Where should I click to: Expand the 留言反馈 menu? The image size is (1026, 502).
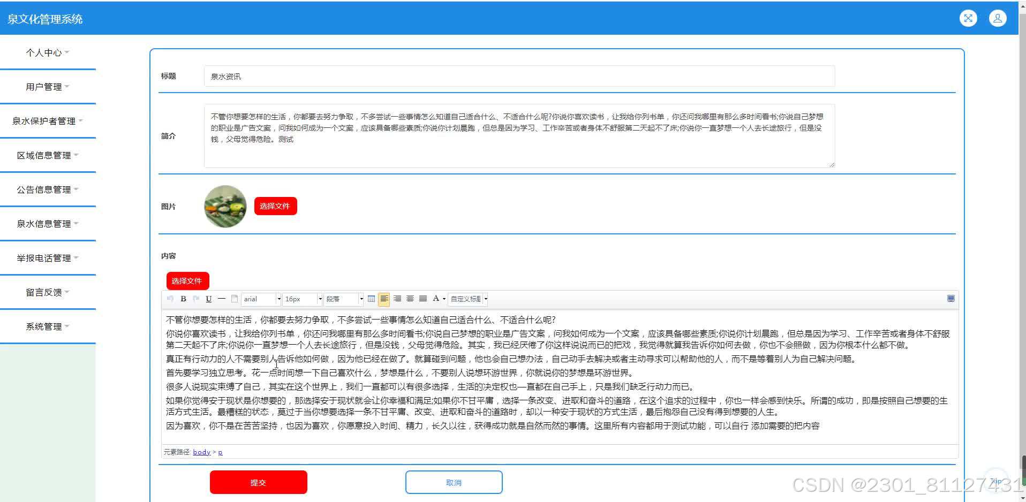48,292
